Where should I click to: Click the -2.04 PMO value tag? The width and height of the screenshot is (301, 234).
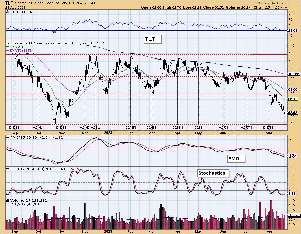292,157
